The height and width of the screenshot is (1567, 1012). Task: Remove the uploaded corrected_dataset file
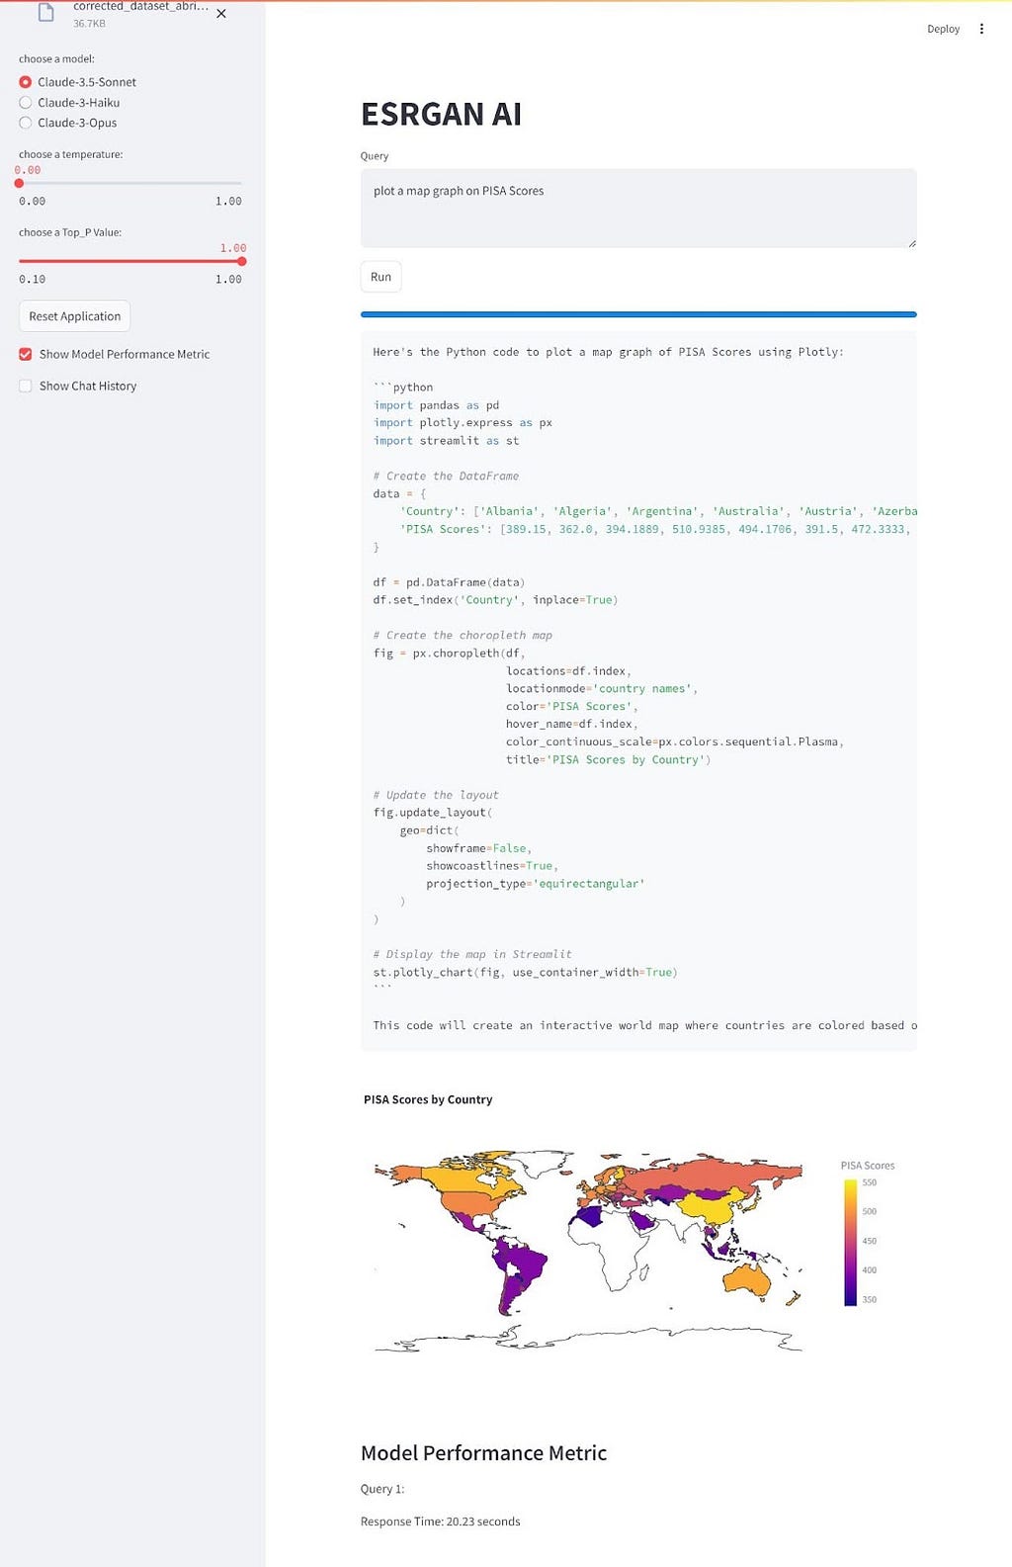[x=221, y=14]
